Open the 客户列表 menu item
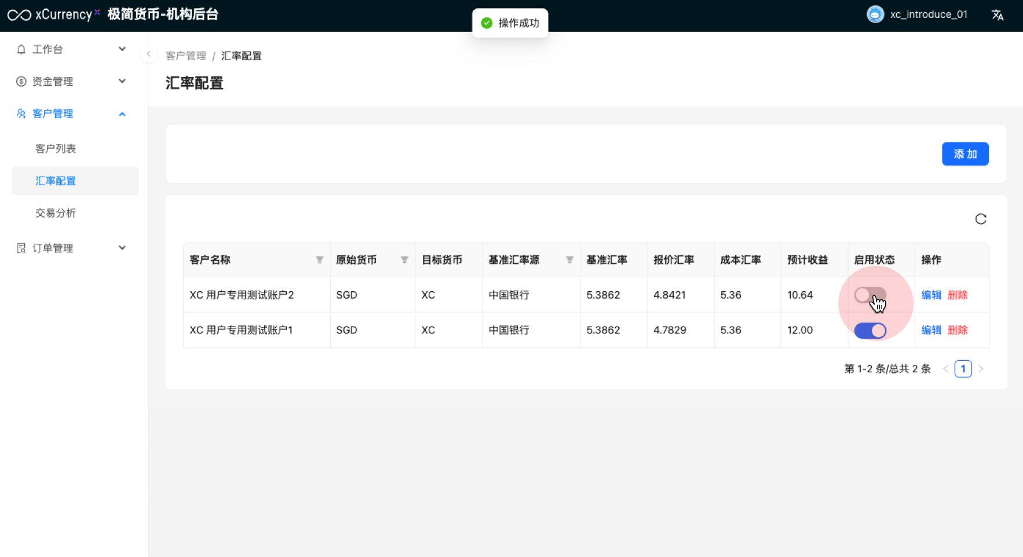The height and width of the screenshot is (557, 1023). (x=56, y=149)
